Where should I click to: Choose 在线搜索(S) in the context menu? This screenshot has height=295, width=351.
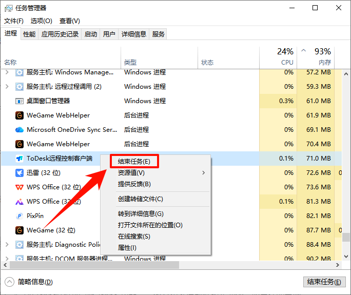(134, 237)
